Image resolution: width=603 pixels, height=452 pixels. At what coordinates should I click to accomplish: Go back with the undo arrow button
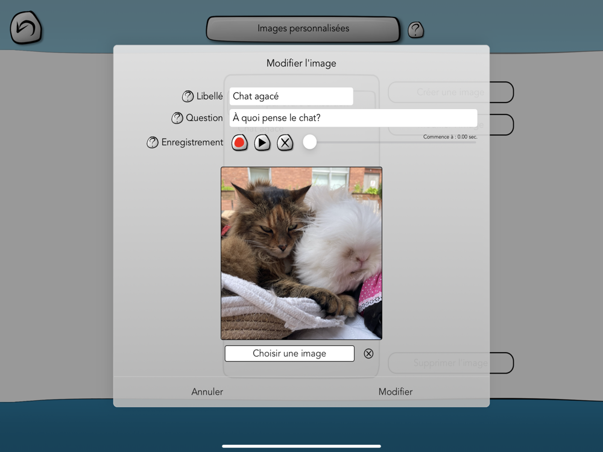pyautogui.click(x=26, y=28)
